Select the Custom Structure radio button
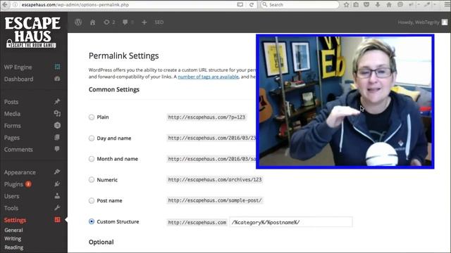The image size is (451, 253). (92, 221)
